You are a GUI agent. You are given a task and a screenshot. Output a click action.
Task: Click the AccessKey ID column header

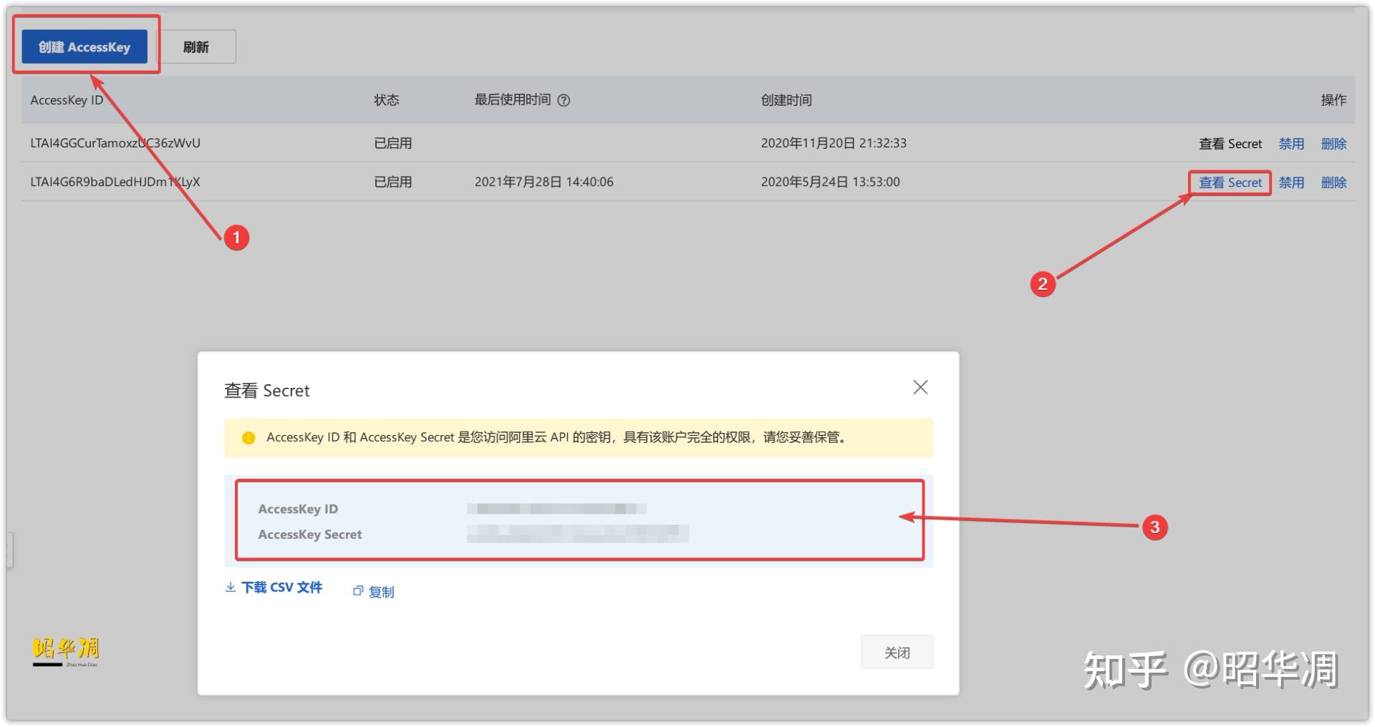(66, 100)
